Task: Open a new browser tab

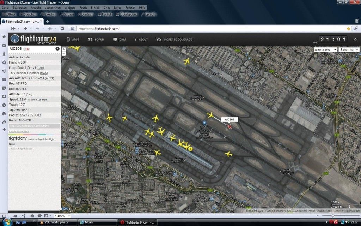Action: pos(47,21)
